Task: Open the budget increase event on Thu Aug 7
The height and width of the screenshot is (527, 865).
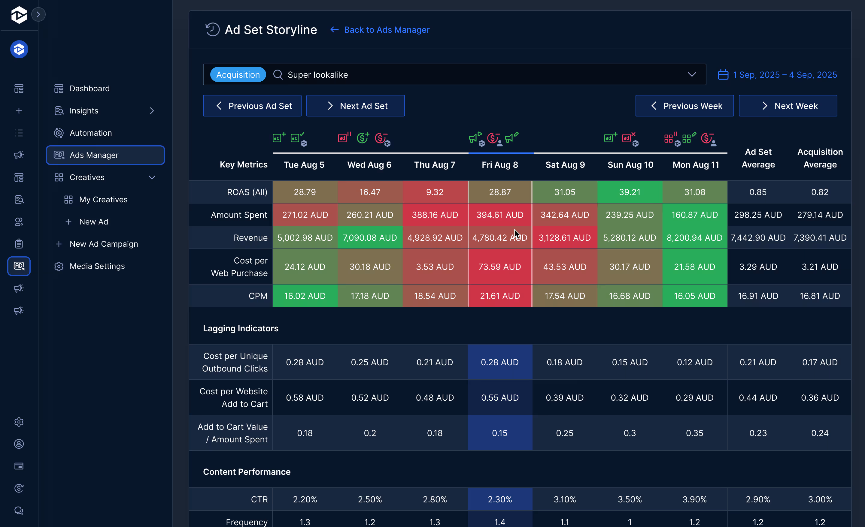Action: click(x=363, y=137)
